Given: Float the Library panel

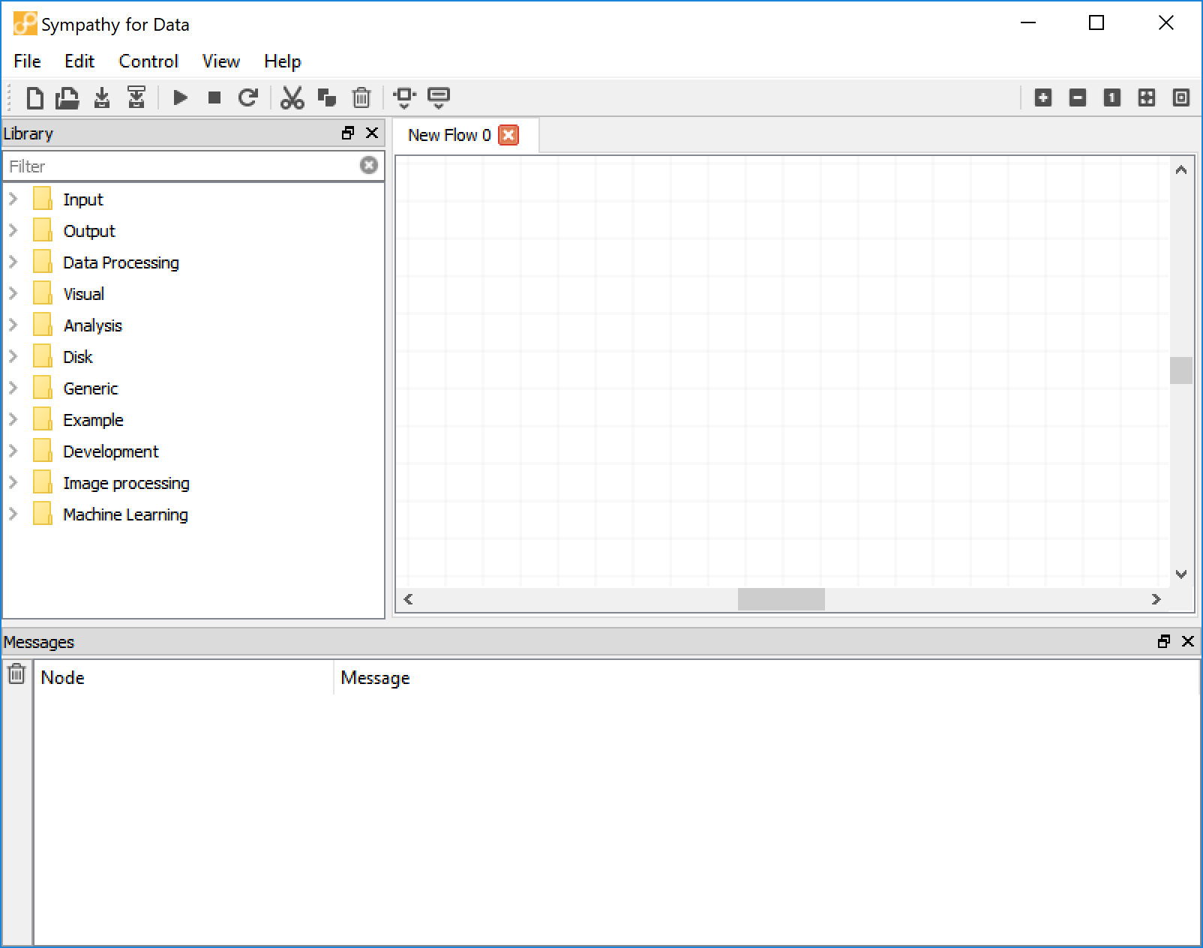Looking at the screenshot, I should coord(348,133).
